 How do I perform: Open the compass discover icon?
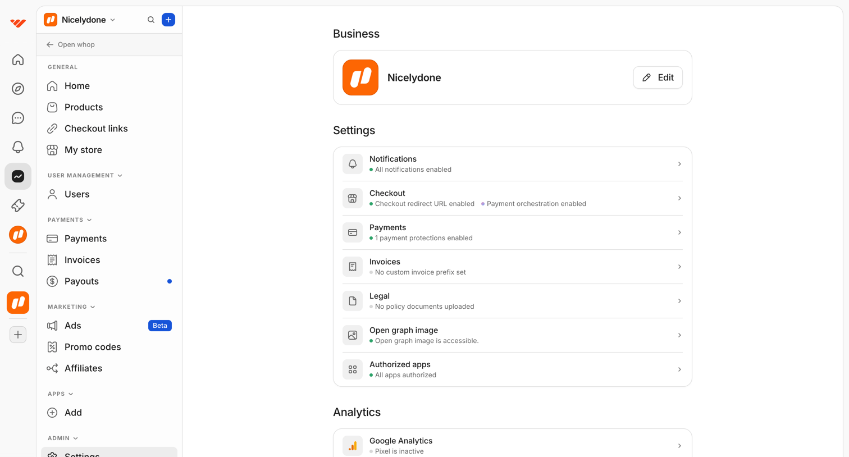18,89
